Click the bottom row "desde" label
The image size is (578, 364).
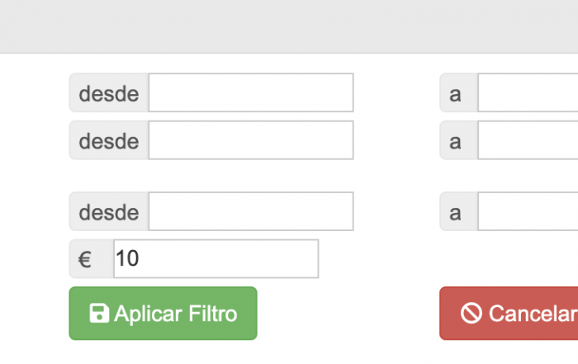pyautogui.click(x=109, y=212)
